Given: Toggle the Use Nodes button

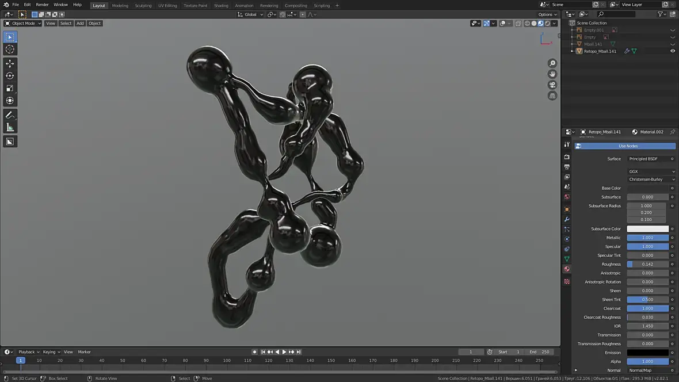Looking at the screenshot, I should coord(625,146).
